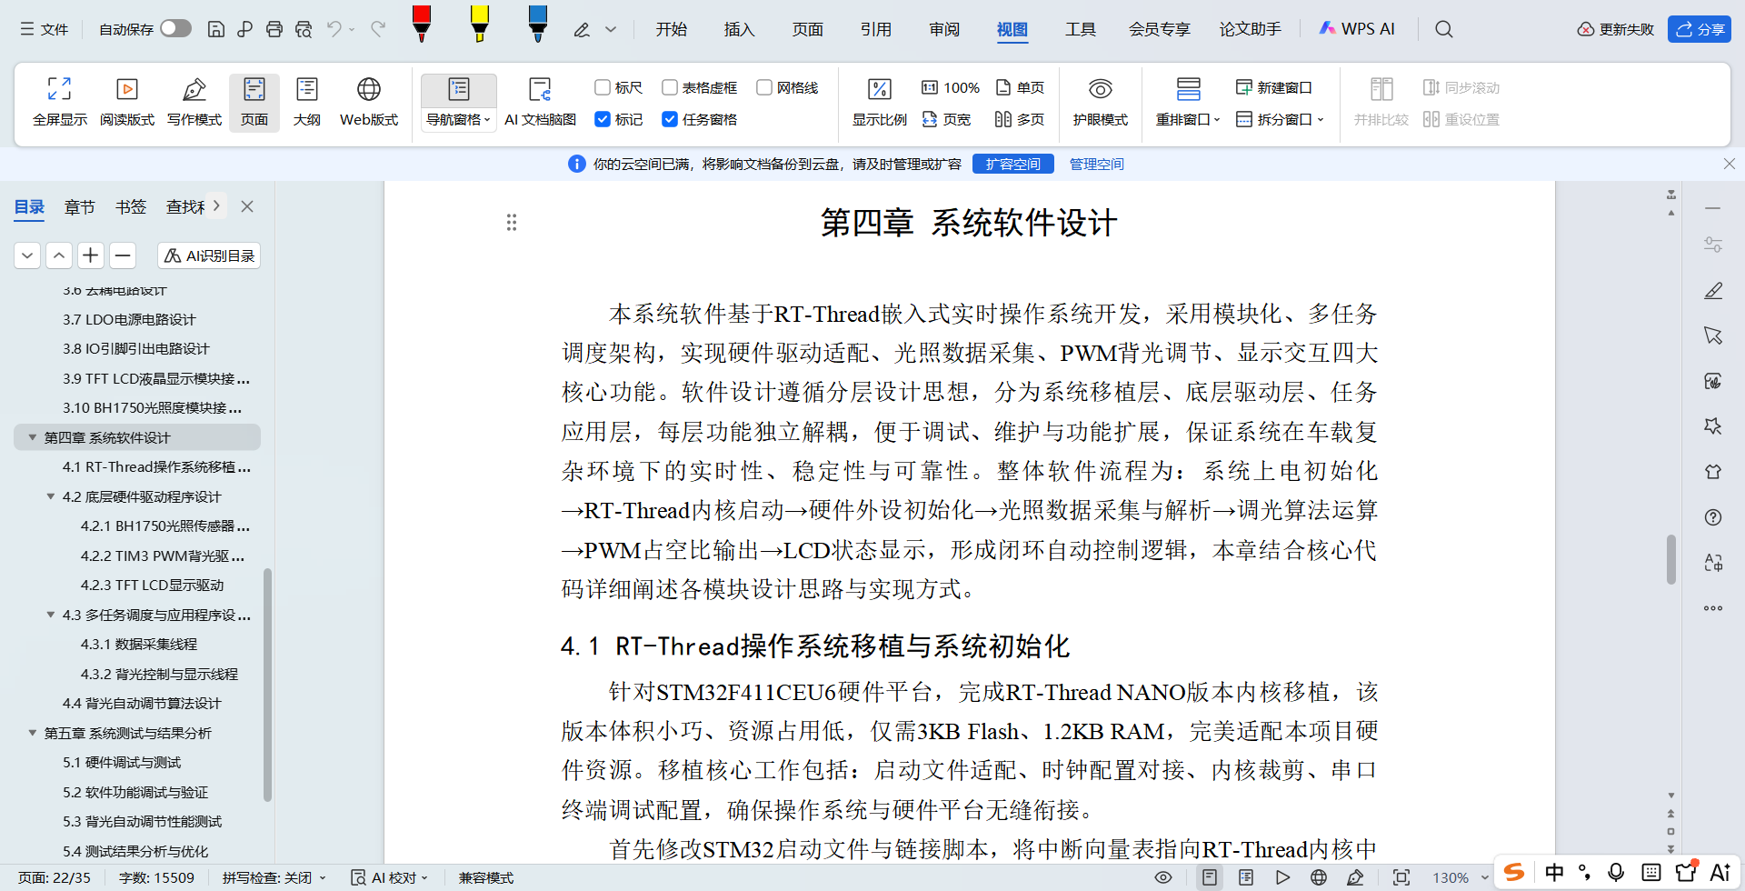Click the Sogou input method logo
The image size is (1745, 891).
point(1514,873)
